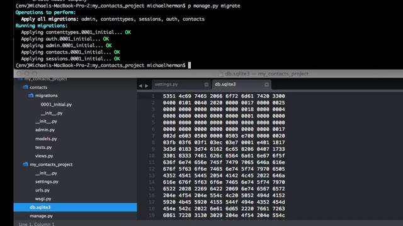
Task: Open tests.py in the sidebar
Action: click(43, 148)
